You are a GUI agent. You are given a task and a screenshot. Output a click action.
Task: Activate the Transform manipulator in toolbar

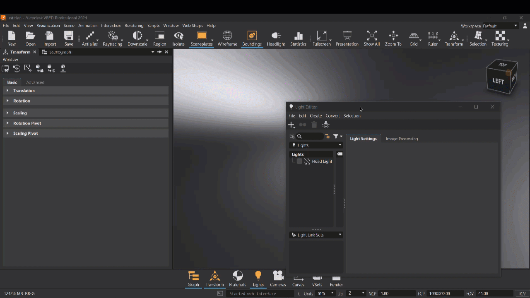click(x=454, y=38)
